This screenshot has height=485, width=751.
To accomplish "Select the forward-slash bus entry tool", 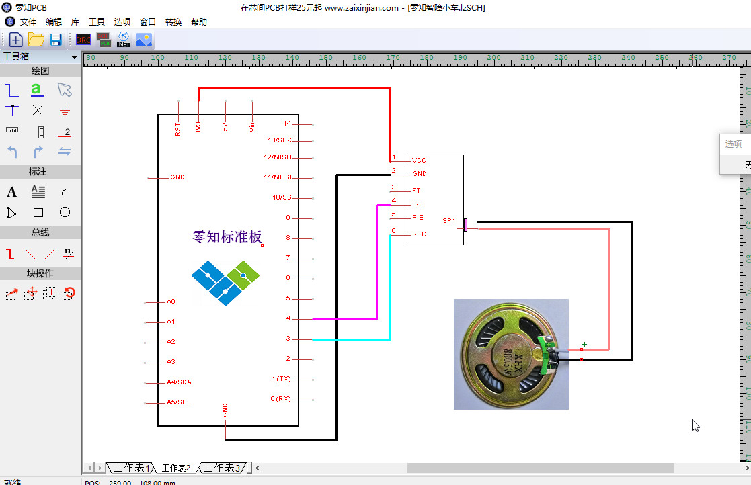I will coord(49,253).
